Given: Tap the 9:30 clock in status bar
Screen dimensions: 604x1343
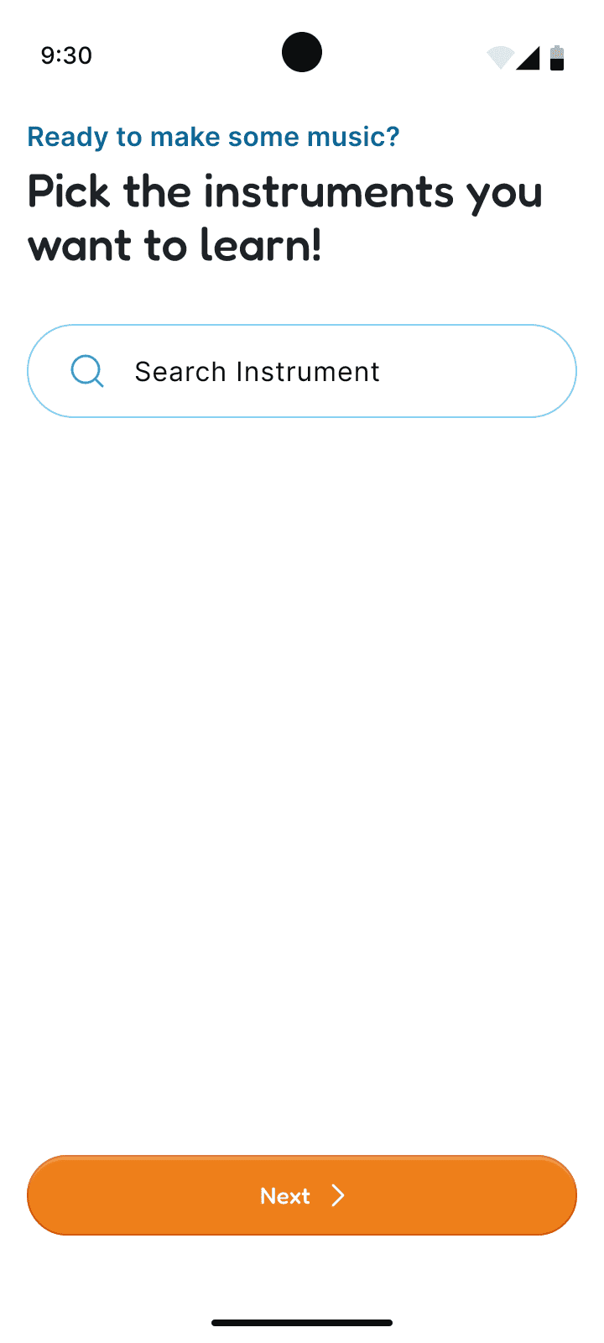Looking at the screenshot, I should tap(66, 55).
